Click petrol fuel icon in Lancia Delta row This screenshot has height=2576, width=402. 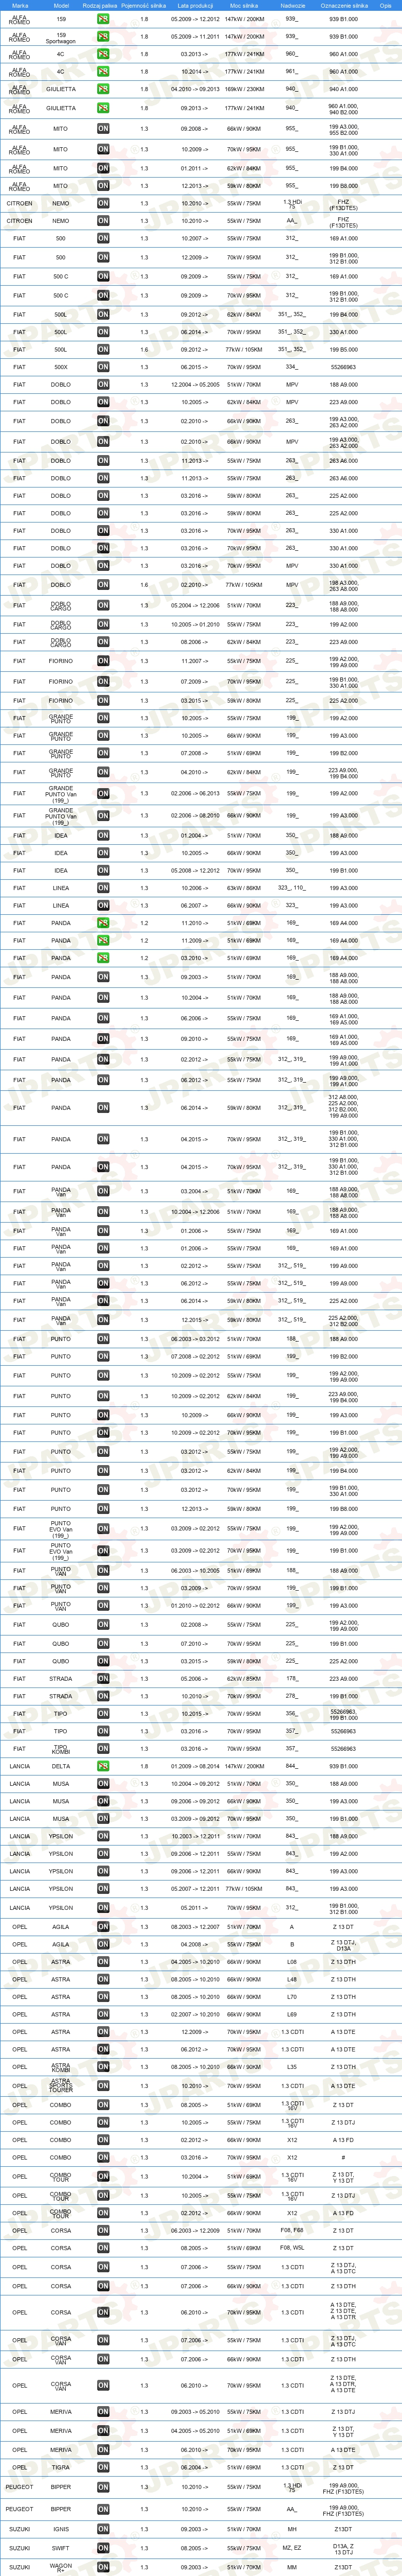(103, 1766)
